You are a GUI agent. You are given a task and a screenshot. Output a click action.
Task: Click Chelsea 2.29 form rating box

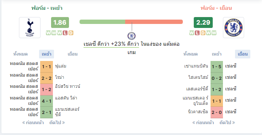tap(203, 22)
